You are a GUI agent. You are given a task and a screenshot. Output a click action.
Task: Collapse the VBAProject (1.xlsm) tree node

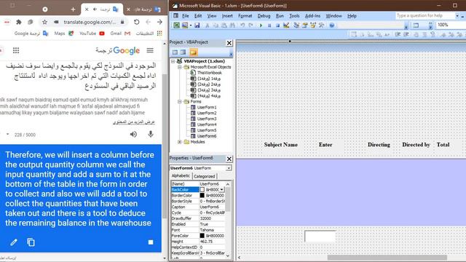point(173,61)
